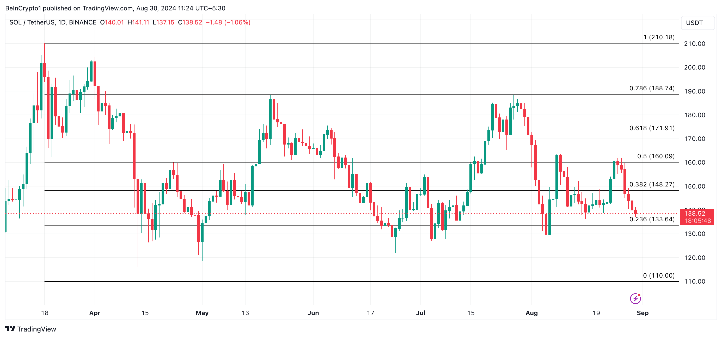Select the 0.236 (133.64) Fibonacci label
The height and width of the screenshot is (338, 722).
point(652,219)
